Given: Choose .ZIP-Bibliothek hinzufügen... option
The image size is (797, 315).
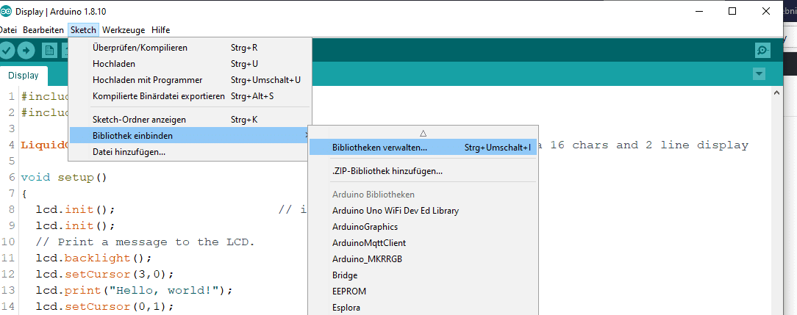Looking at the screenshot, I should (x=387, y=171).
